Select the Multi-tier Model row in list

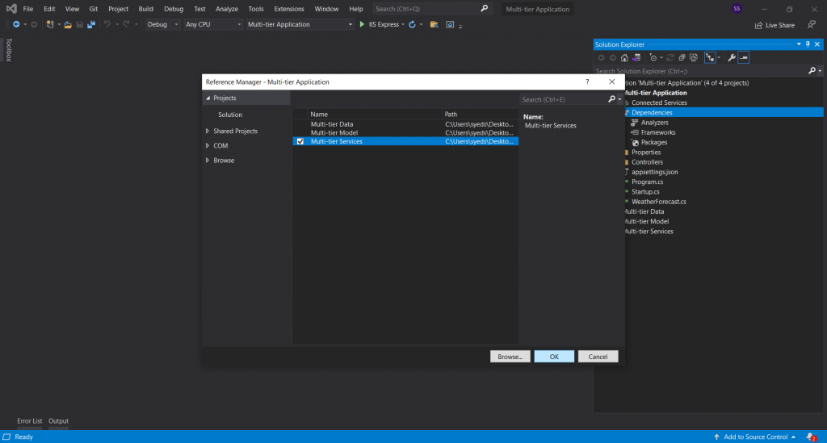[x=405, y=133]
